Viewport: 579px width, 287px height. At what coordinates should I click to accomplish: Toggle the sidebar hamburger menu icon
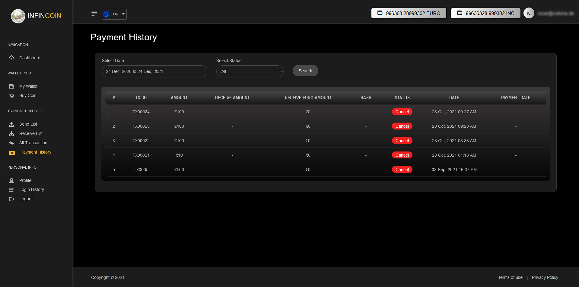tap(94, 14)
